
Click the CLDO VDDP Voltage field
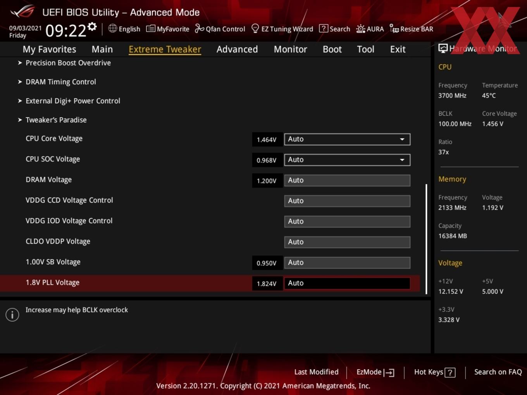pos(347,242)
